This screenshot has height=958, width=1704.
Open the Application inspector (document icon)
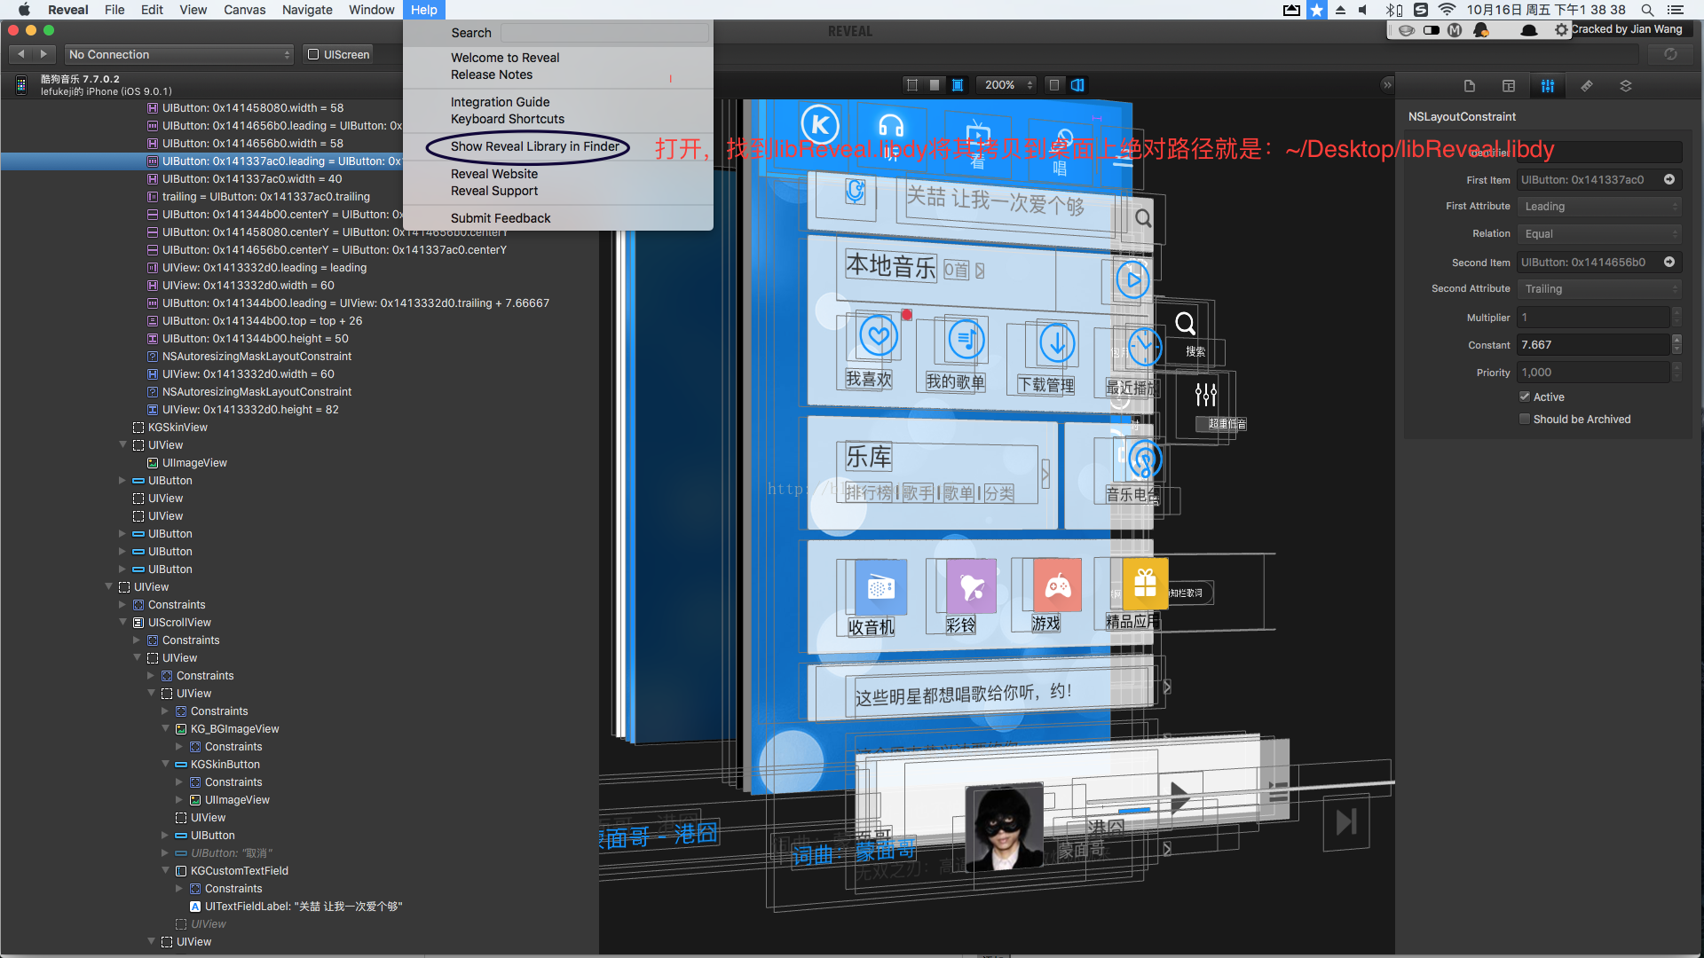(x=1470, y=86)
